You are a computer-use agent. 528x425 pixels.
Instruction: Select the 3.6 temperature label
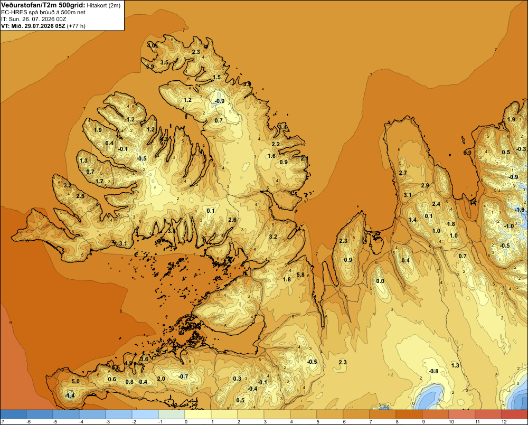(x=144, y=359)
